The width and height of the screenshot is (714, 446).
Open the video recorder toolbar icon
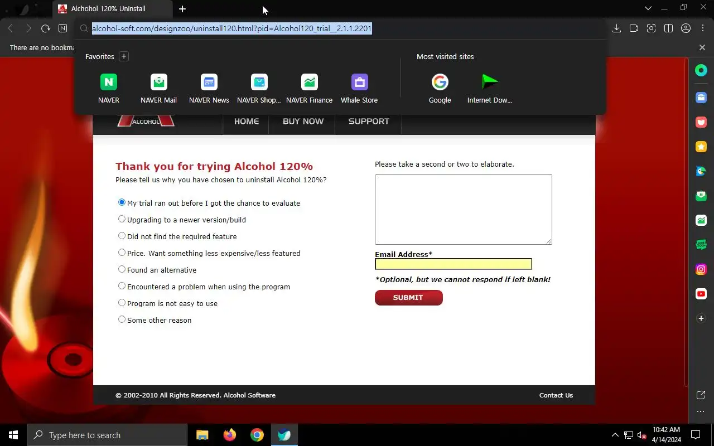tap(634, 28)
